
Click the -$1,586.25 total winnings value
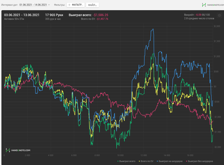(100, 15)
